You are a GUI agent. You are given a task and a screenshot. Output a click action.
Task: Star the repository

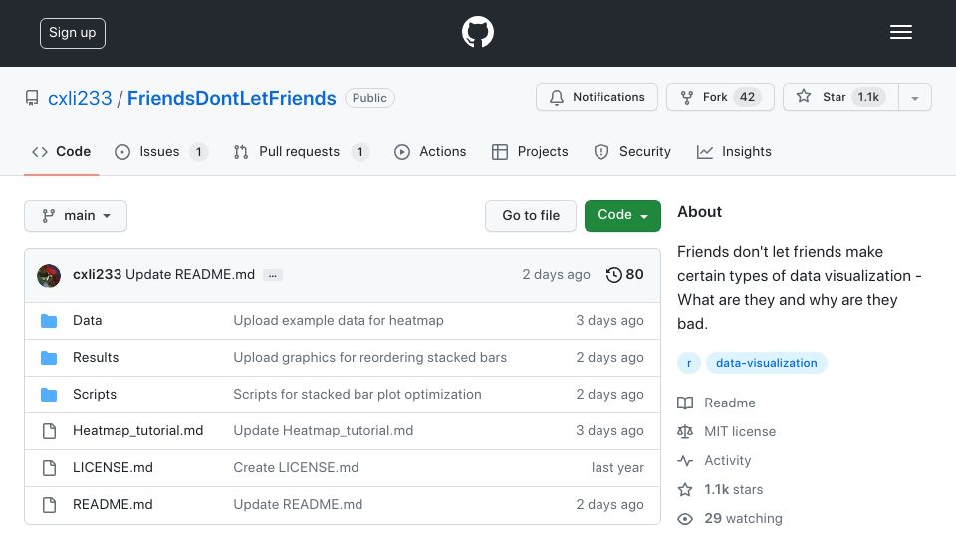[840, 97]
